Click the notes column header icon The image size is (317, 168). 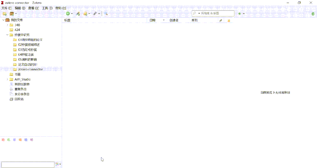click(x=229, y=21)
